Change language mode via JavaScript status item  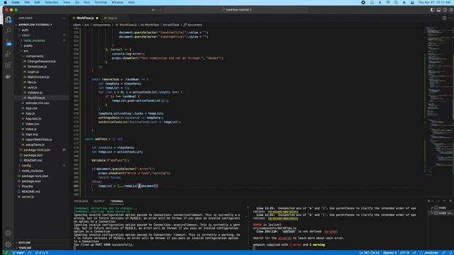[431, 253]
